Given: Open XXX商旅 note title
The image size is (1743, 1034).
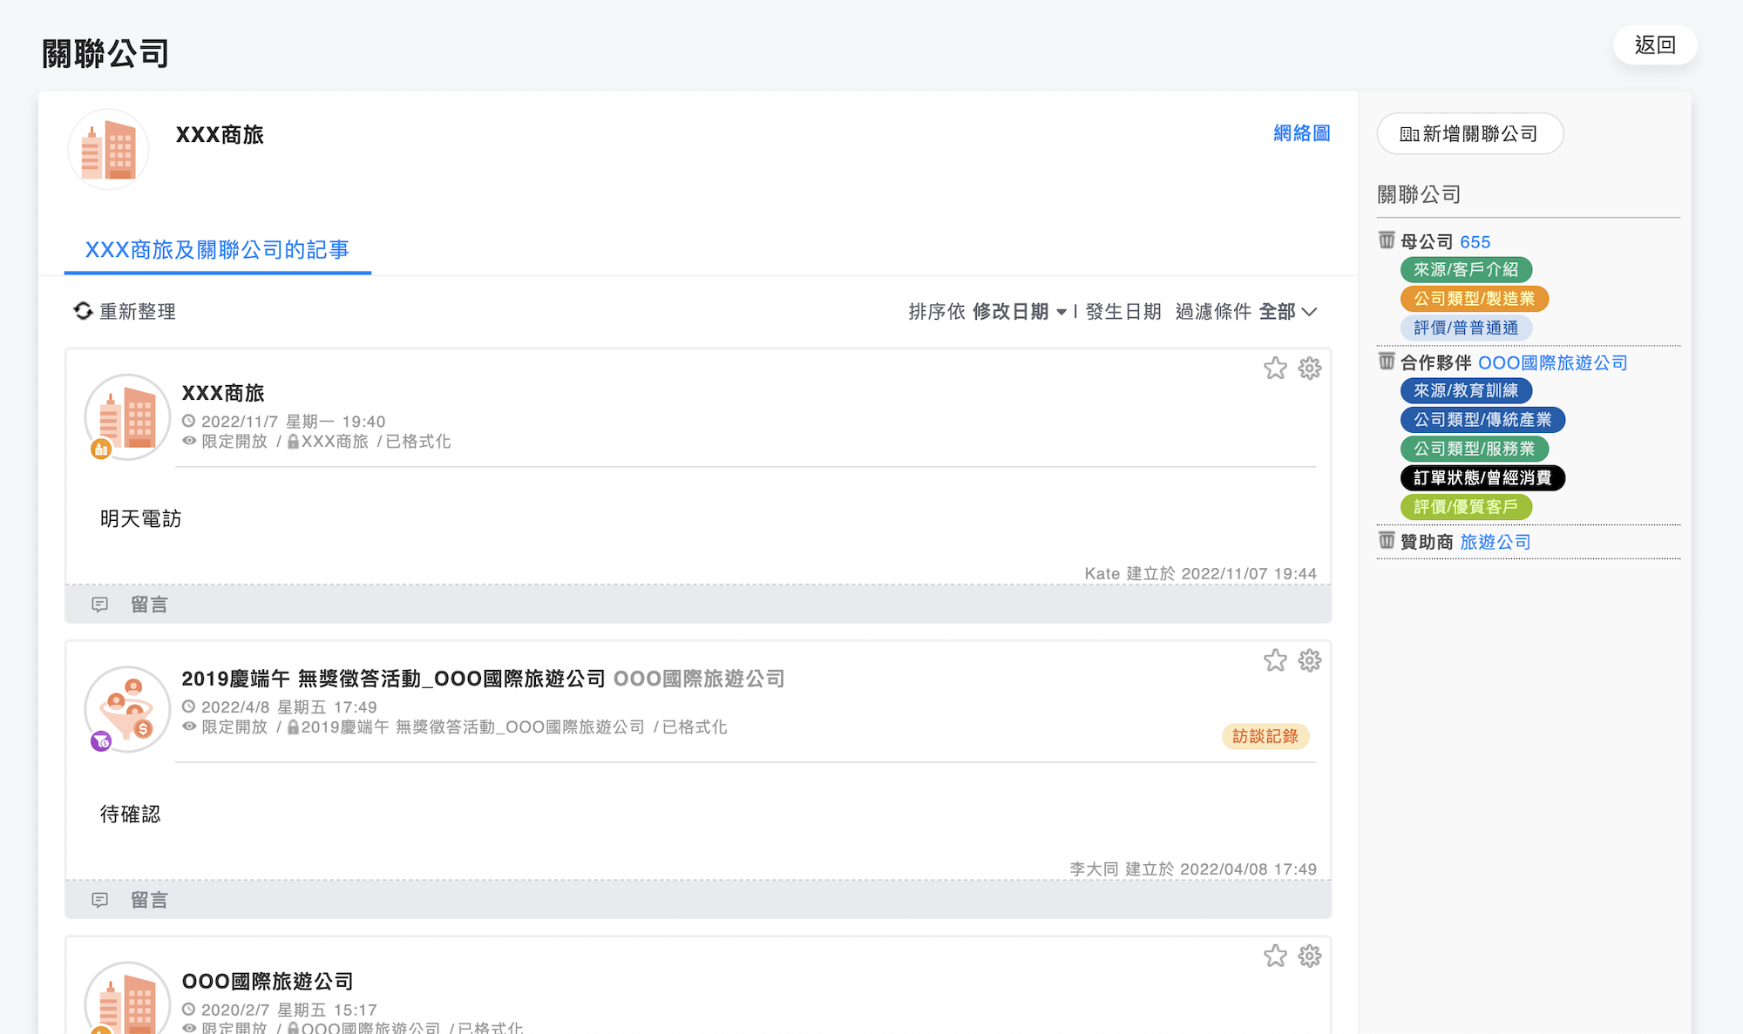Looking at the screenshot, I should pyautogui.click(x=223, y=394).
